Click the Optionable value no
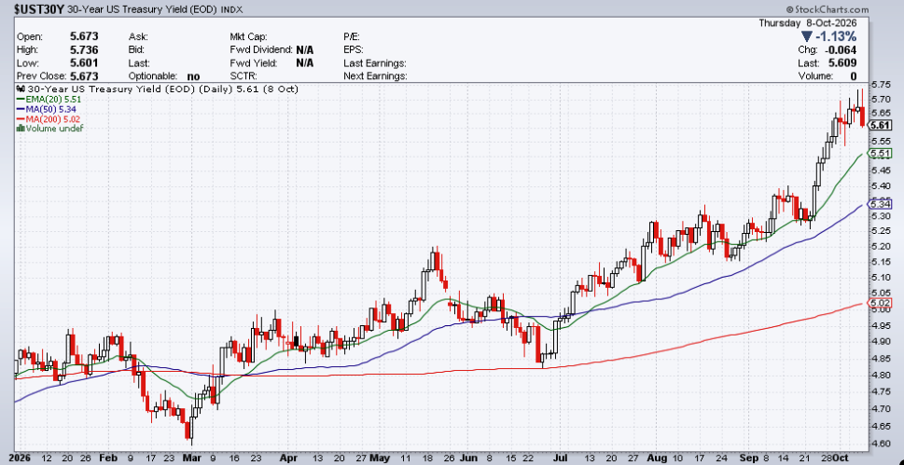The width and height of the screenshot is (904, 465). click(193, 76)
